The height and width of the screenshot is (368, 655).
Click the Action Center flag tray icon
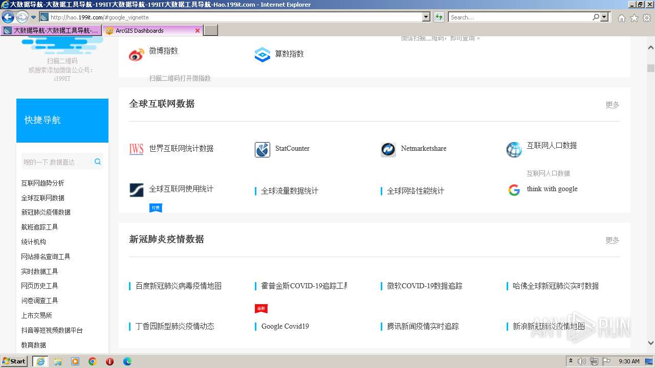point(606,361)
